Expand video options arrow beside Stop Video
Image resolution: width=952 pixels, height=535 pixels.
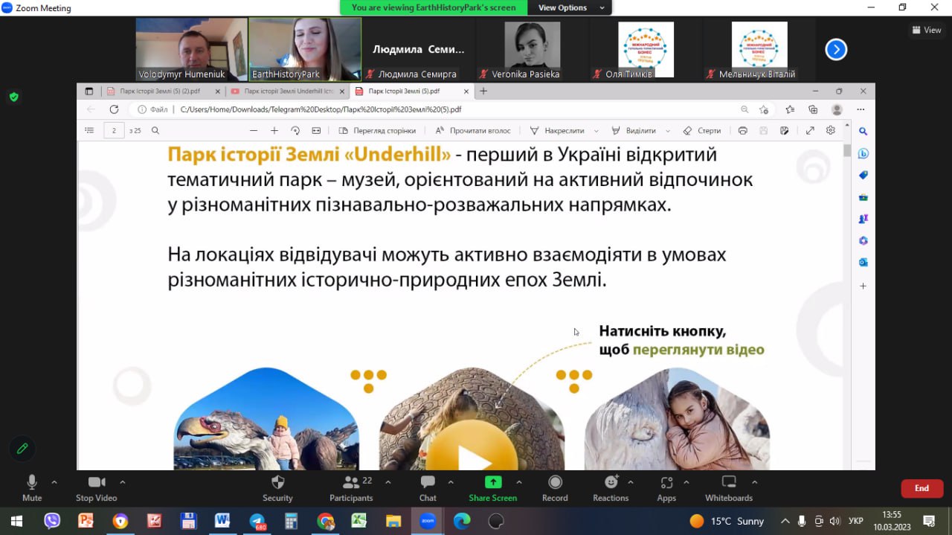pos(123,481)
